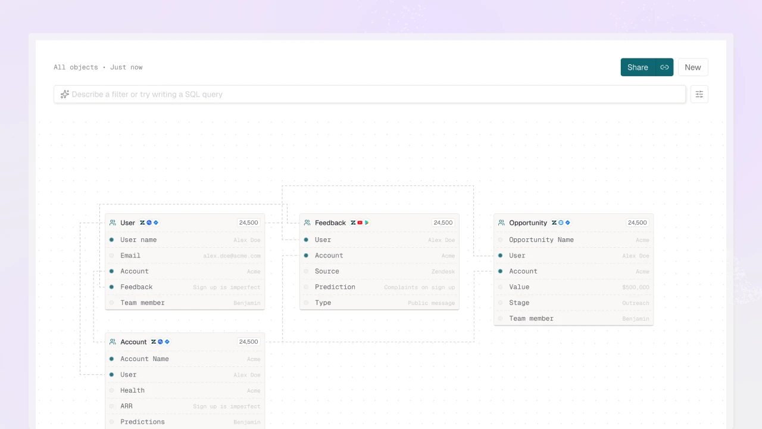
Task: Click Stage row label on Opportunity card
Action: tap(519, 303)
